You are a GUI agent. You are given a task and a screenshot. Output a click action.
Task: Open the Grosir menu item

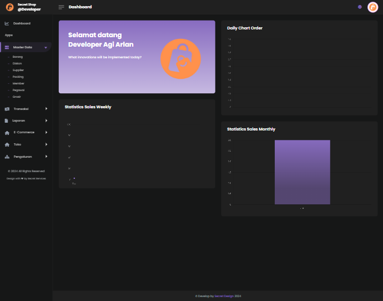point(17,97)
